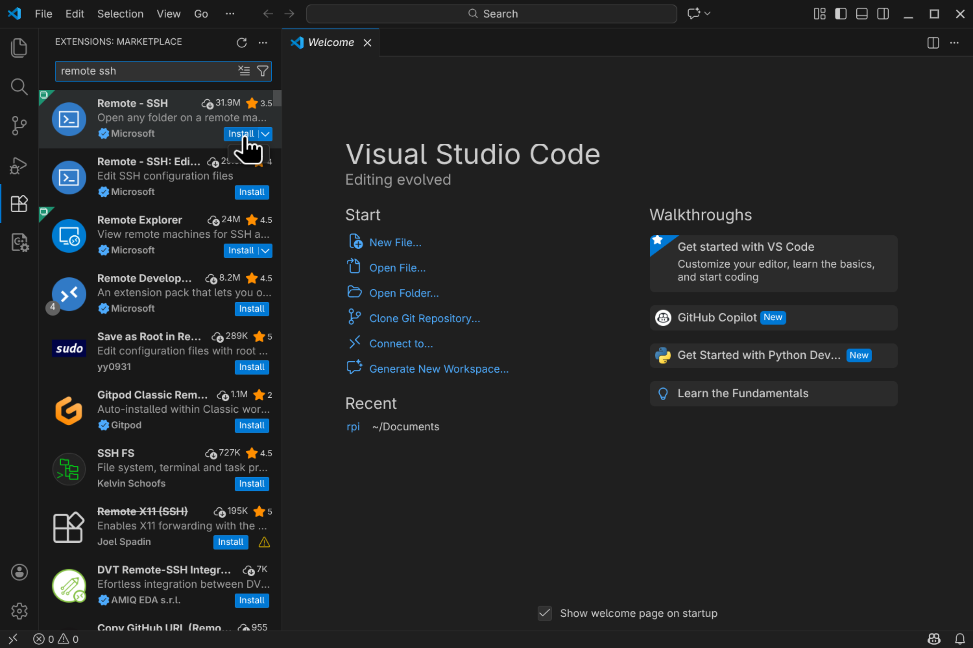
Task: Expand the Remote - SSH install dropdown arrow
Action: (x=266, y=134)
